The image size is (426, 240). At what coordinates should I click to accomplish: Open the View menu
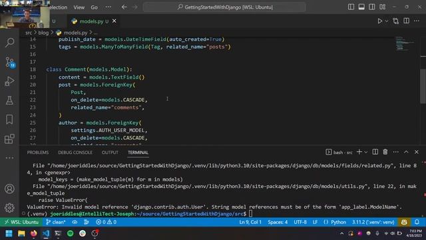point(79,7)
